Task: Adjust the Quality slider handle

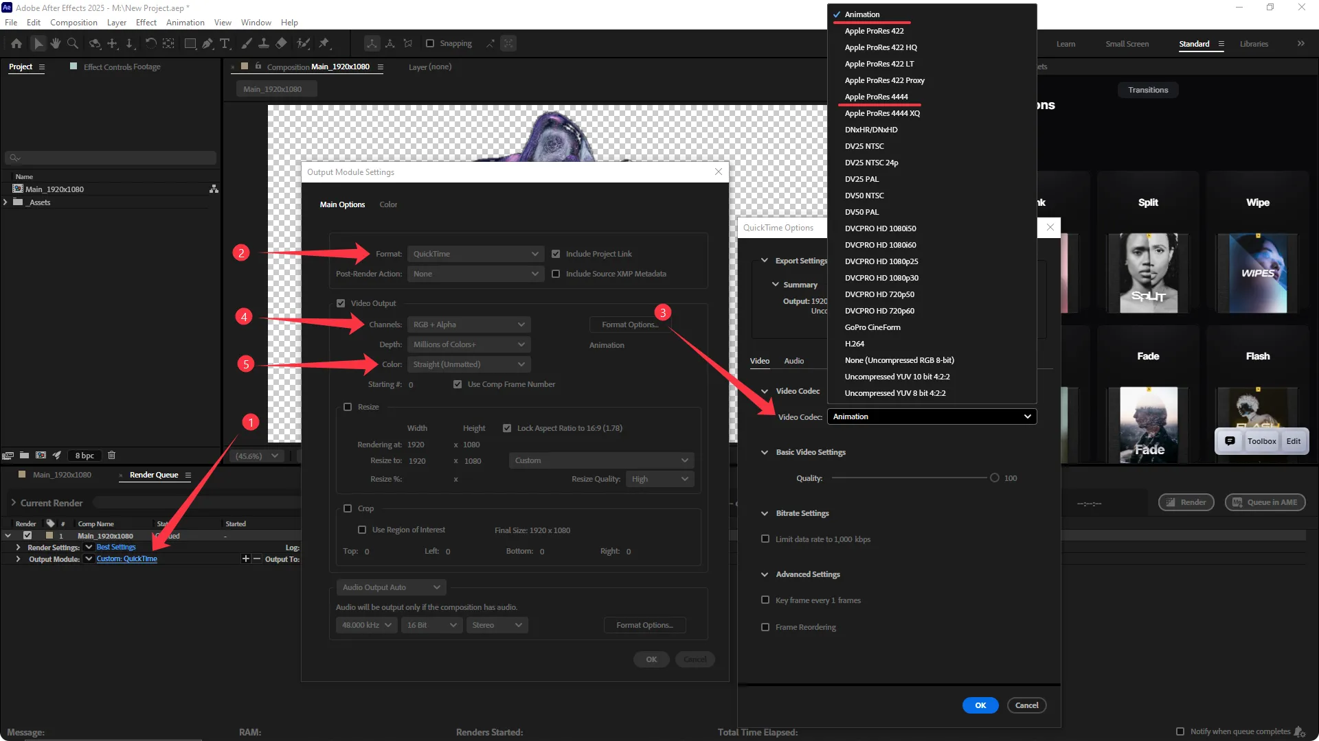Action: point(994,478)
